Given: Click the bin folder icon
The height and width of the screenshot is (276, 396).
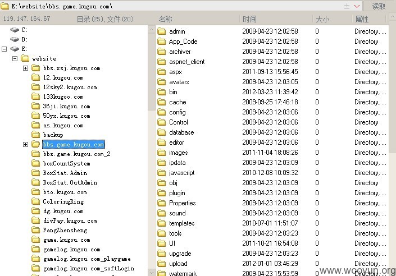Looking at the screenshot, I should click(162, 92).
